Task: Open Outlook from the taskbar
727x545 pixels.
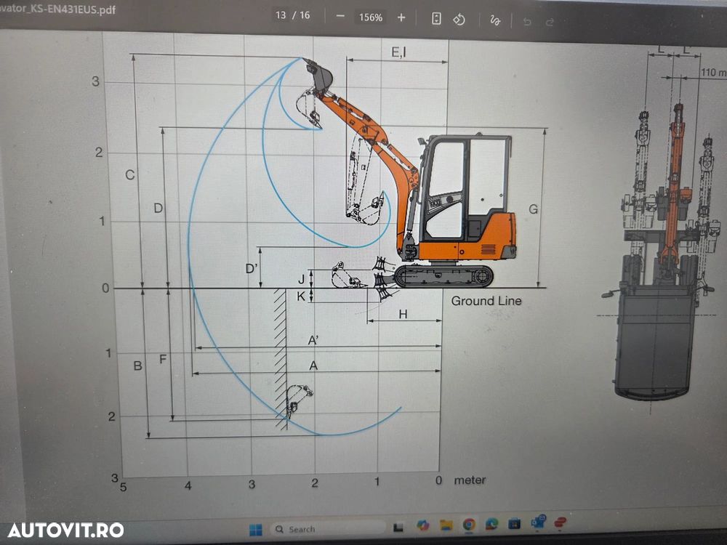Action: 538,522
